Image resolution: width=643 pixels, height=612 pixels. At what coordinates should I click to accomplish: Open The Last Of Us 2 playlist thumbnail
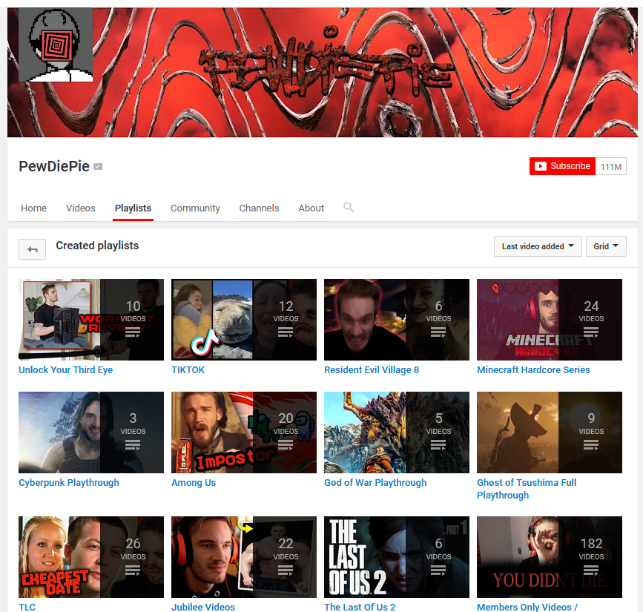click(x=396, y=557)
